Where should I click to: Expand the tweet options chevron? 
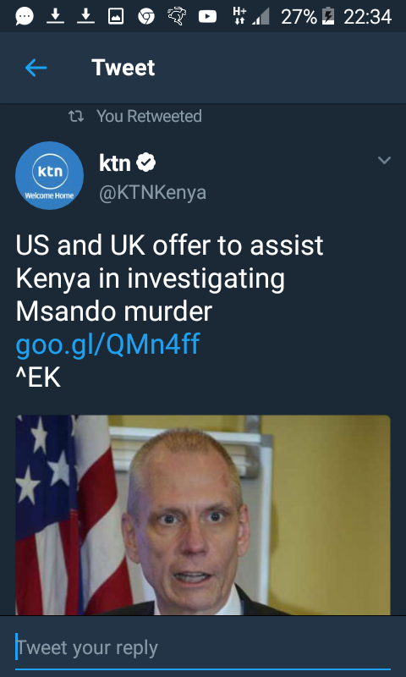tap(384, 160)
